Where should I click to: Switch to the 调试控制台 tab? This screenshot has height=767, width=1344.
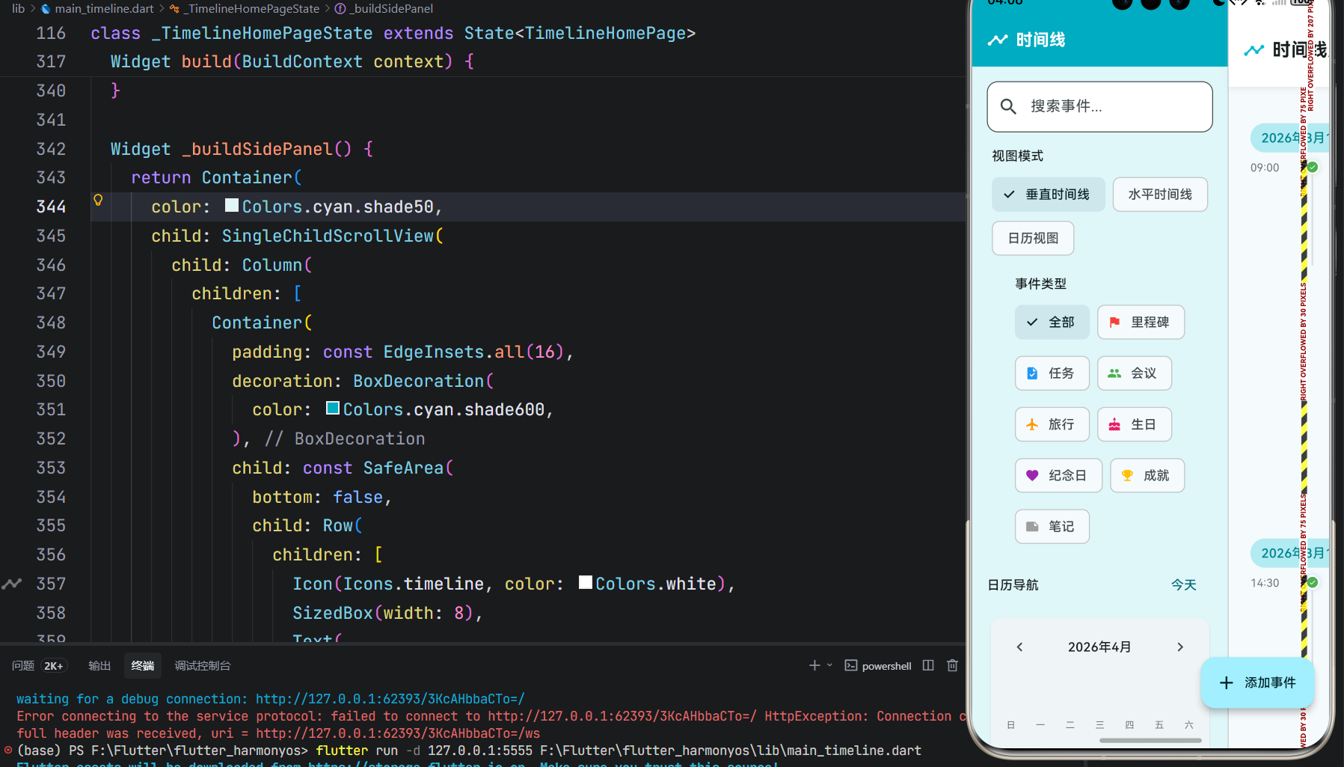(x=203, y=665)
